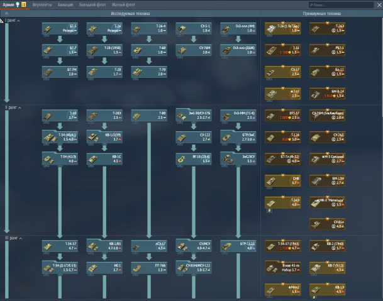Screen dimensions: 383x301
Task: Switch to the Вертолёты tab
Action: (42, 4)
